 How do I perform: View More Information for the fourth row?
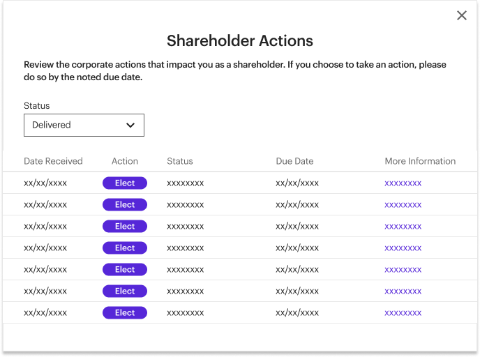403,248
